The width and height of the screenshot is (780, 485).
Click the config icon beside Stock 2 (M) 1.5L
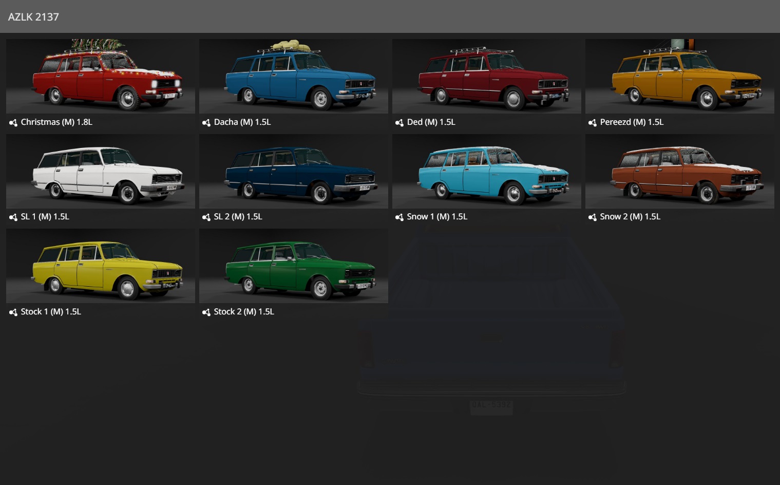pyautogui.click(x=206, y=312)
